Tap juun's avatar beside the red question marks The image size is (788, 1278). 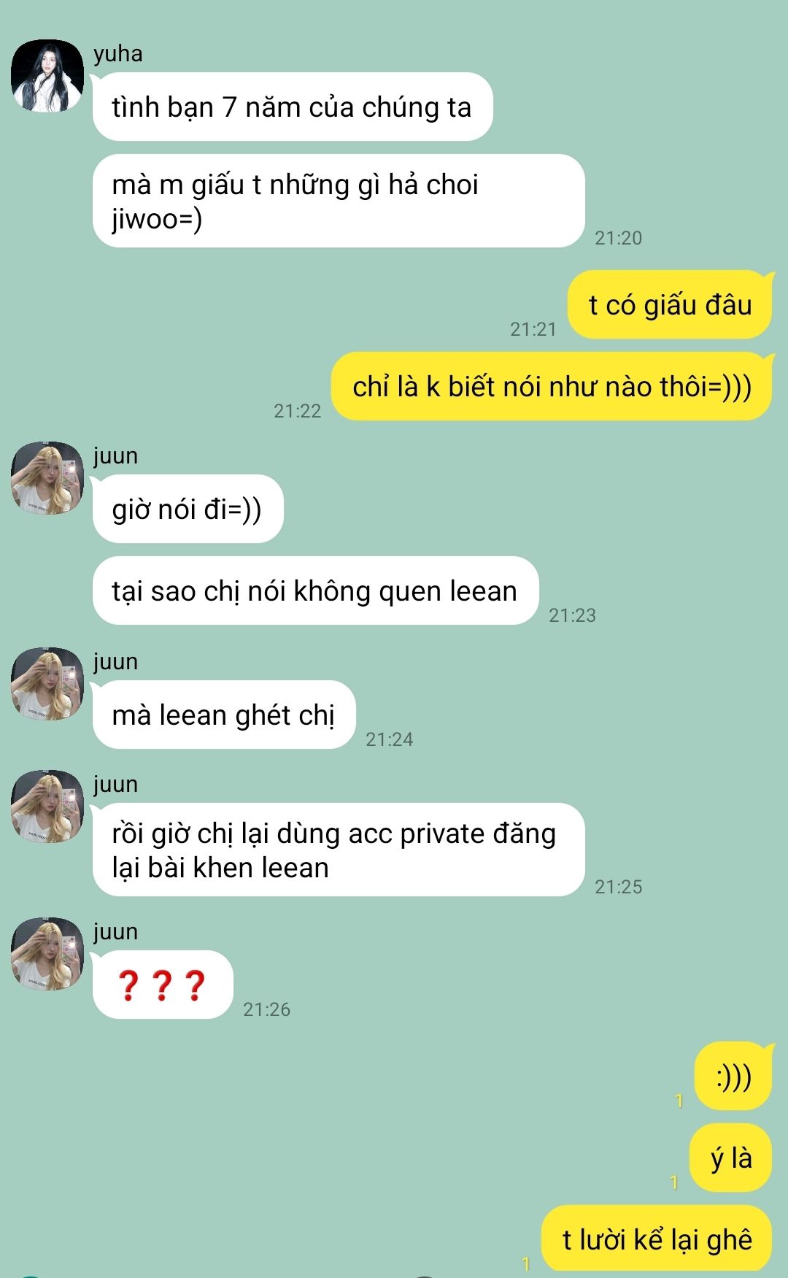(x=47, y=954)
